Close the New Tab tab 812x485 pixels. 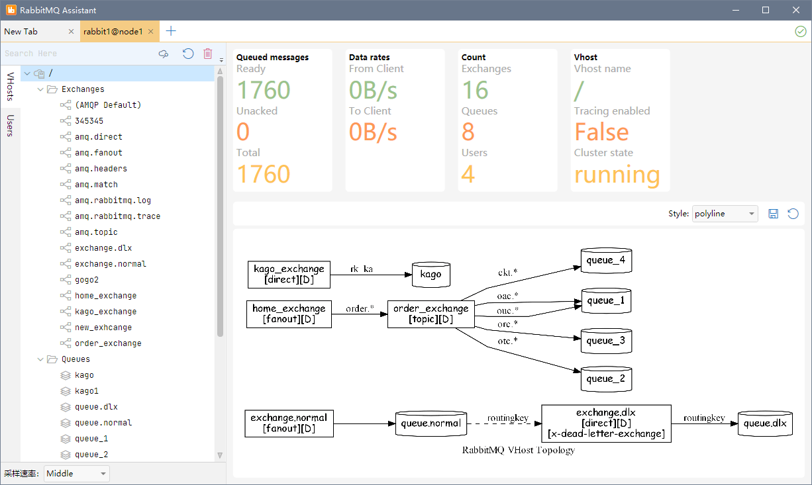click(x=72, y=31)
